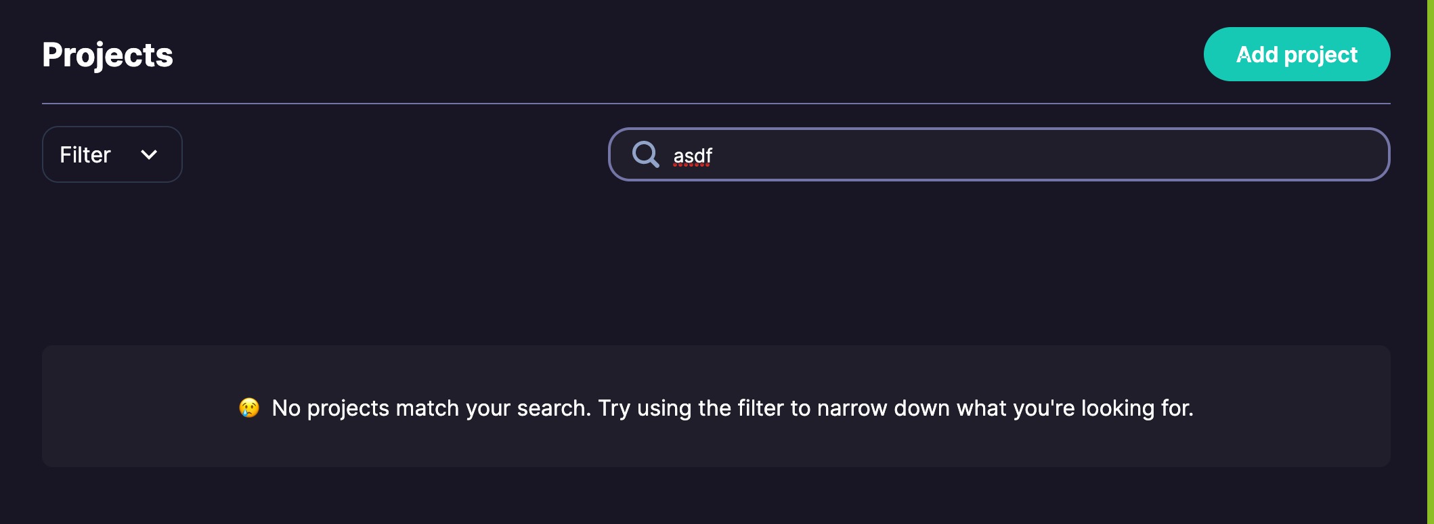Select the search icon inside the search bar
The width and height of the screenshot is (1434, 524).
(645, 154)
